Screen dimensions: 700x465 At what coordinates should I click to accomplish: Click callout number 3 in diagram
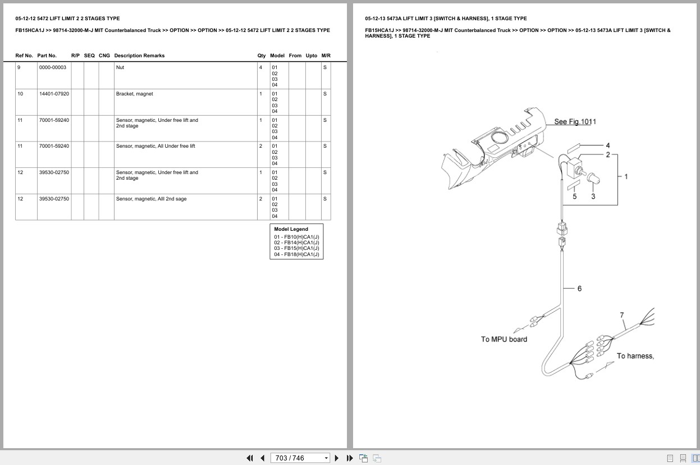[593, 197]
